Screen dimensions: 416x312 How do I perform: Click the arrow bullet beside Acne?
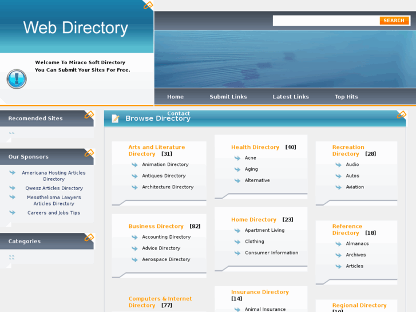[x=237, y=158]
